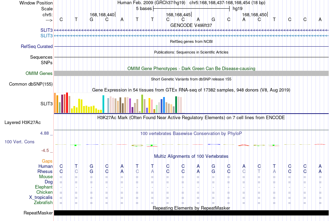Click the tall red bar in GTEx chart

(x=67, y=103)
